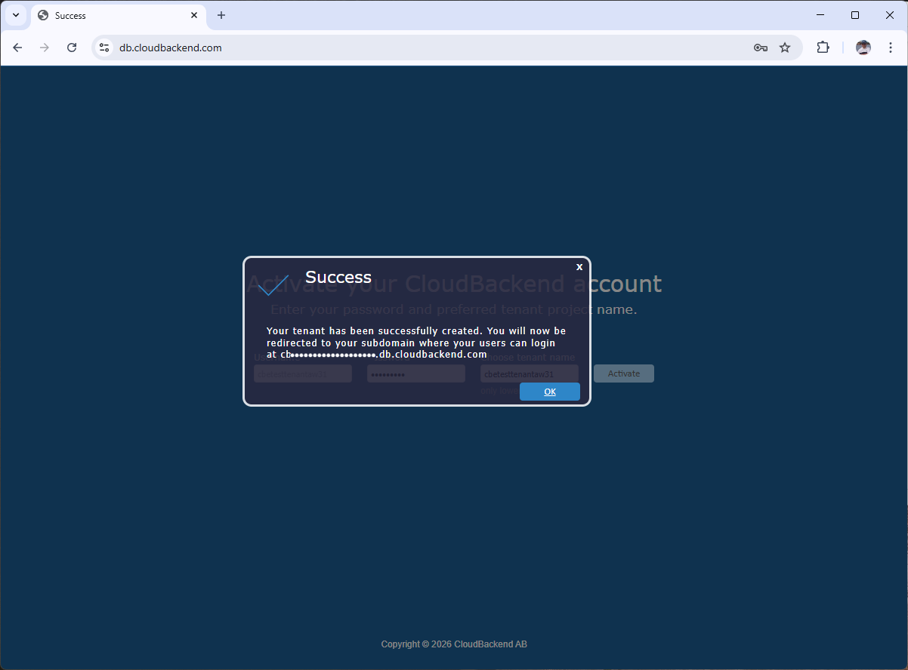908x670 pixels.
Task: Dismiss the Success dialog with x
Action: pyautogui.click(x=579, y=267)
